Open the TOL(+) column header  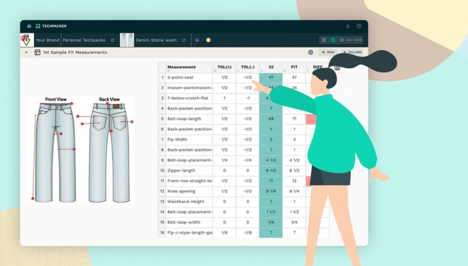(224, 67)
